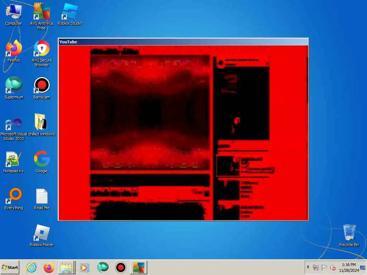Screen dimensions: 367x275
Task: Select the Read Me text file
Action: coord(42,199)
